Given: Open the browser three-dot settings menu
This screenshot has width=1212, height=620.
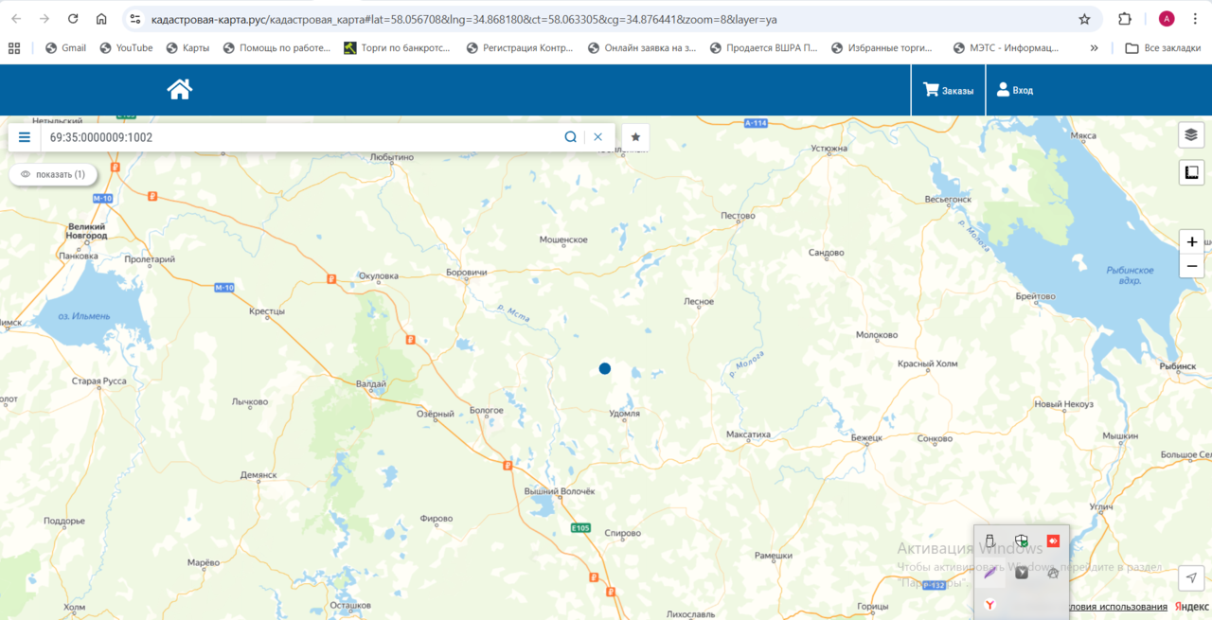Looking at the screenshot, I should point(1195,18).
